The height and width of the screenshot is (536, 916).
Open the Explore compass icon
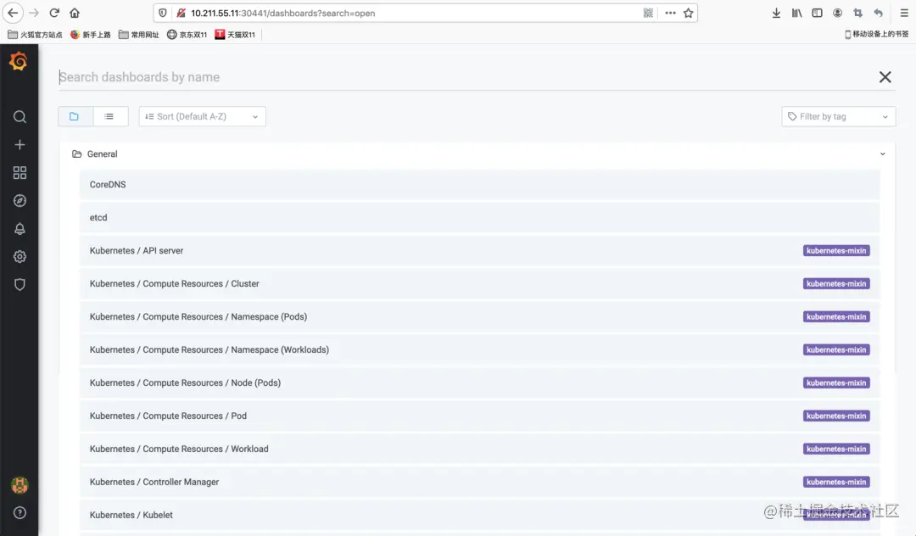[20, 201]
